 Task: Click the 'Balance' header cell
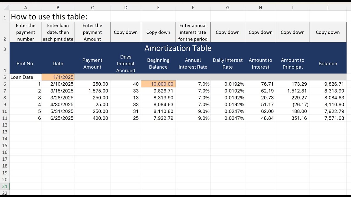(x=328, y=63)
